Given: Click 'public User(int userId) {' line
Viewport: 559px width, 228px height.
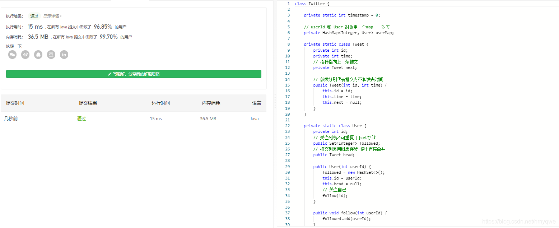Looking at the screenshot, I should pos(342,167).
